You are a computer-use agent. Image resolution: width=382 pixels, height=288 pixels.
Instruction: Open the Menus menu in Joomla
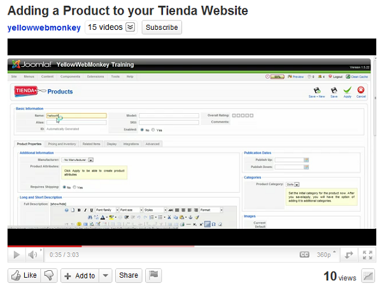tap(29, 76)
